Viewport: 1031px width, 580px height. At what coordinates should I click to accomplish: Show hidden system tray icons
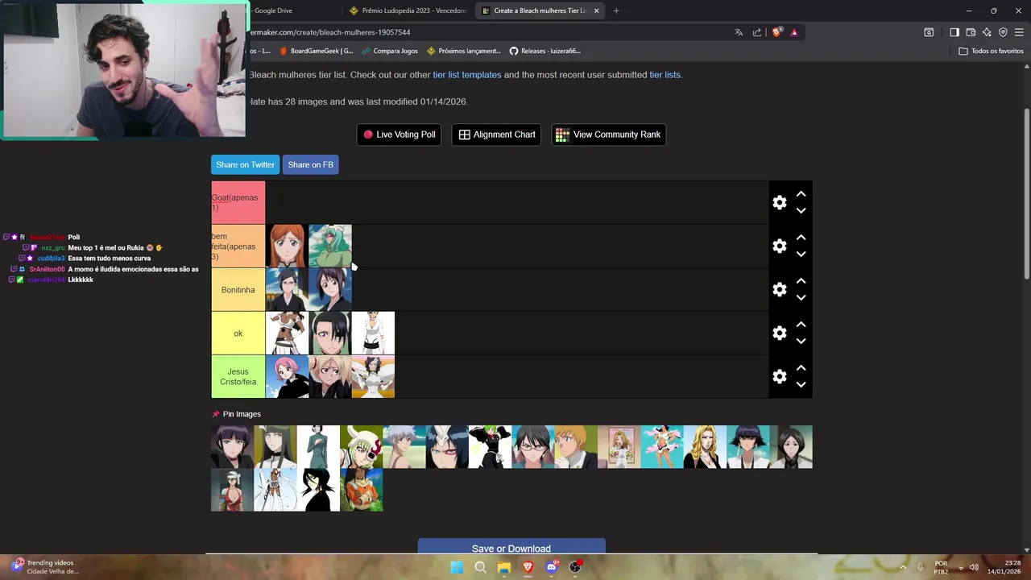point(903,567)
